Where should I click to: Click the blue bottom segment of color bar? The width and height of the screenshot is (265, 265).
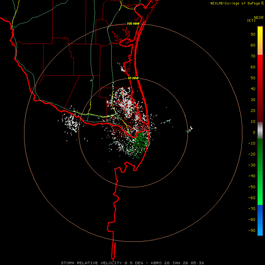click(260, 220)
